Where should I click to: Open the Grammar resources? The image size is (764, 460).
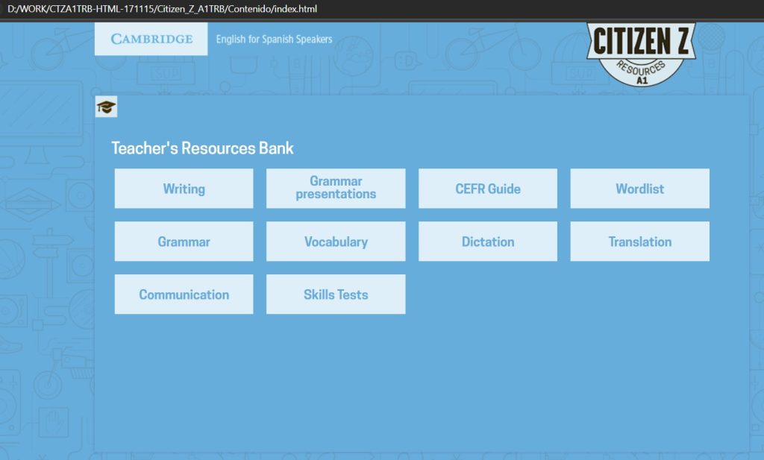(184, 241)
